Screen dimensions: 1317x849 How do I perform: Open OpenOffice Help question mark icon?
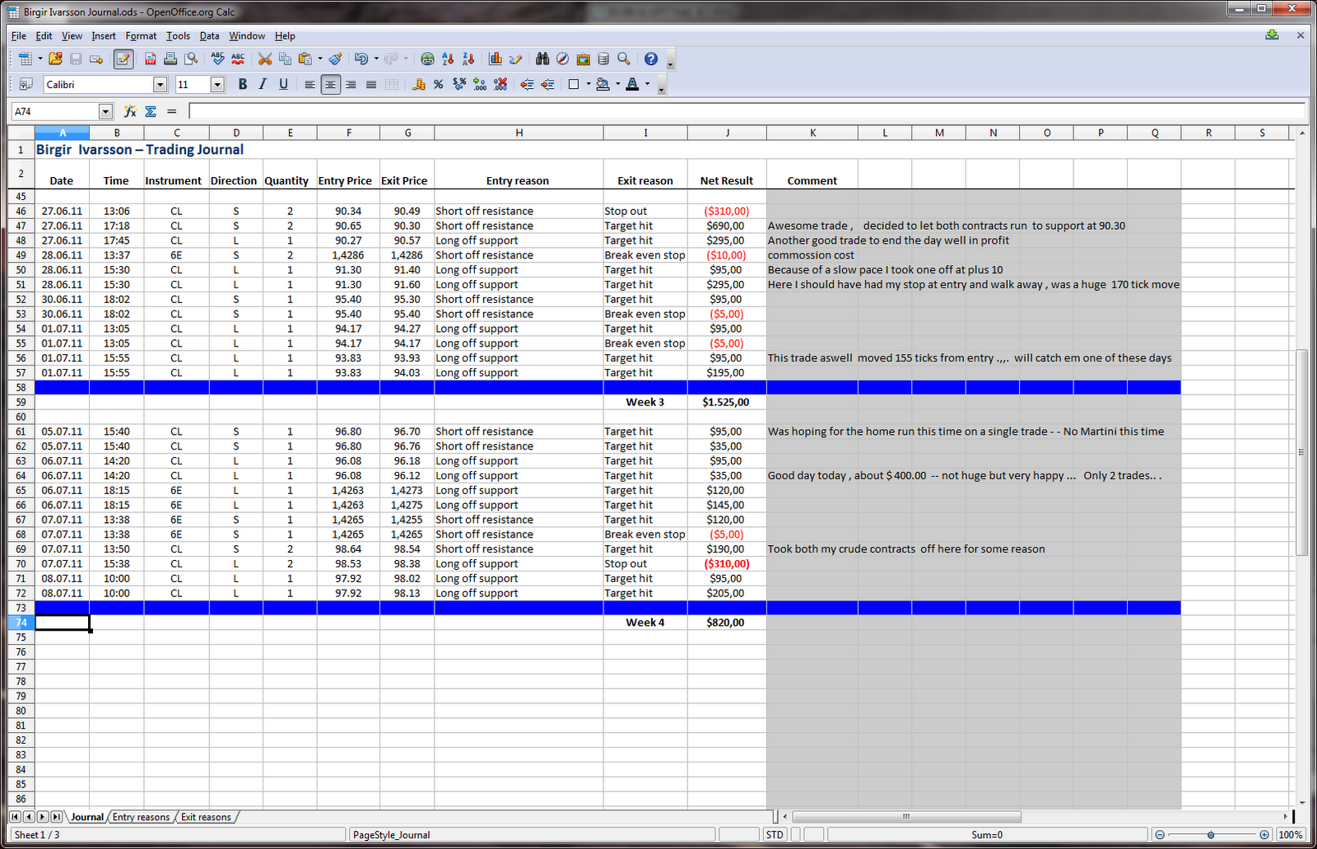pyautogui.click(x=651, y=58)
